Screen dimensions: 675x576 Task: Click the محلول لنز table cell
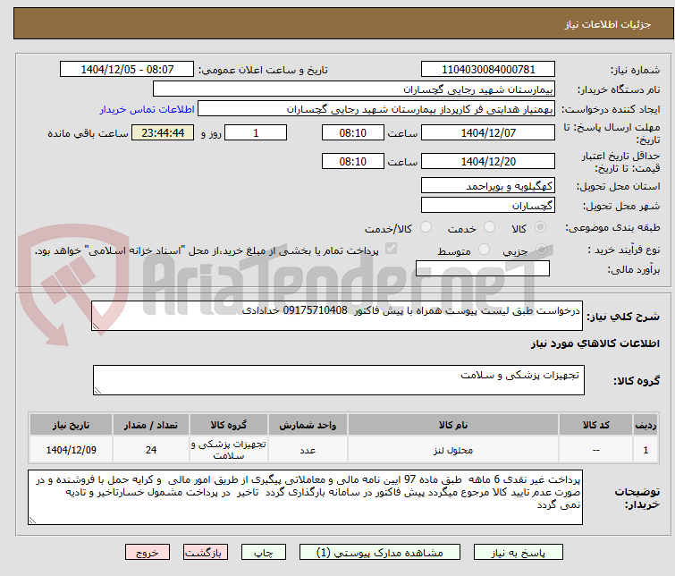click(x=453, y=450)
